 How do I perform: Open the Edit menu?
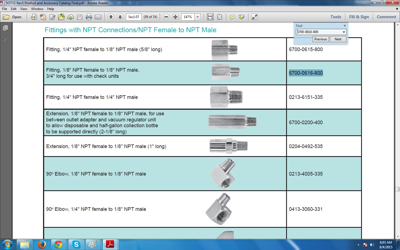click(14, 9)
